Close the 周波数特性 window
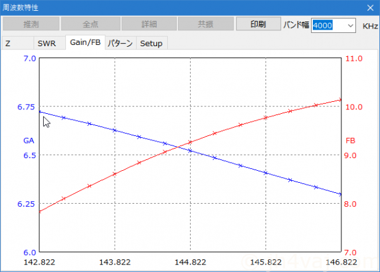 pos(370,8)
